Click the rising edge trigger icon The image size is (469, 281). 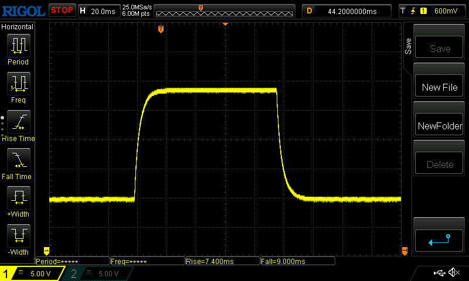click(x=413, y=11)
